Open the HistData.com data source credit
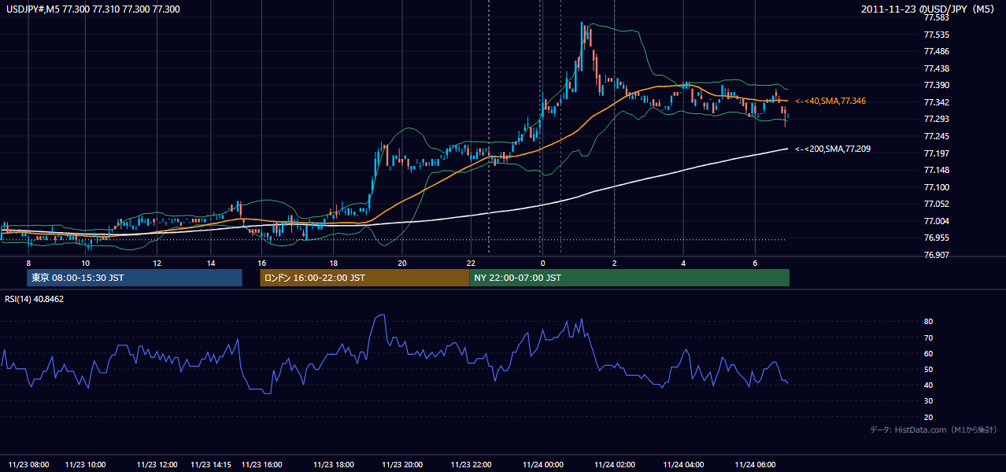1006x472 pixels. 933,430
